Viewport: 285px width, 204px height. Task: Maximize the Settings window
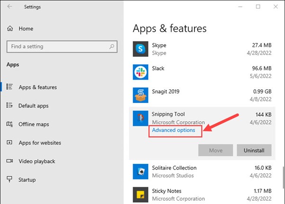click(x=258, y=7)
